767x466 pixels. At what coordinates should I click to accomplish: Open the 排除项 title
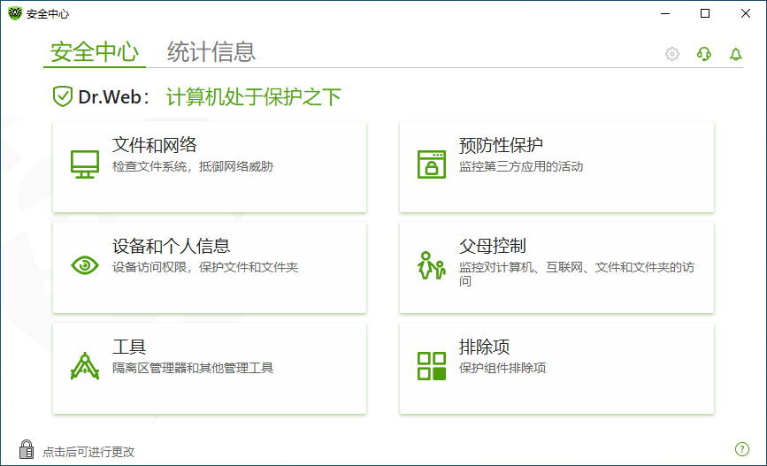[484, 347]
